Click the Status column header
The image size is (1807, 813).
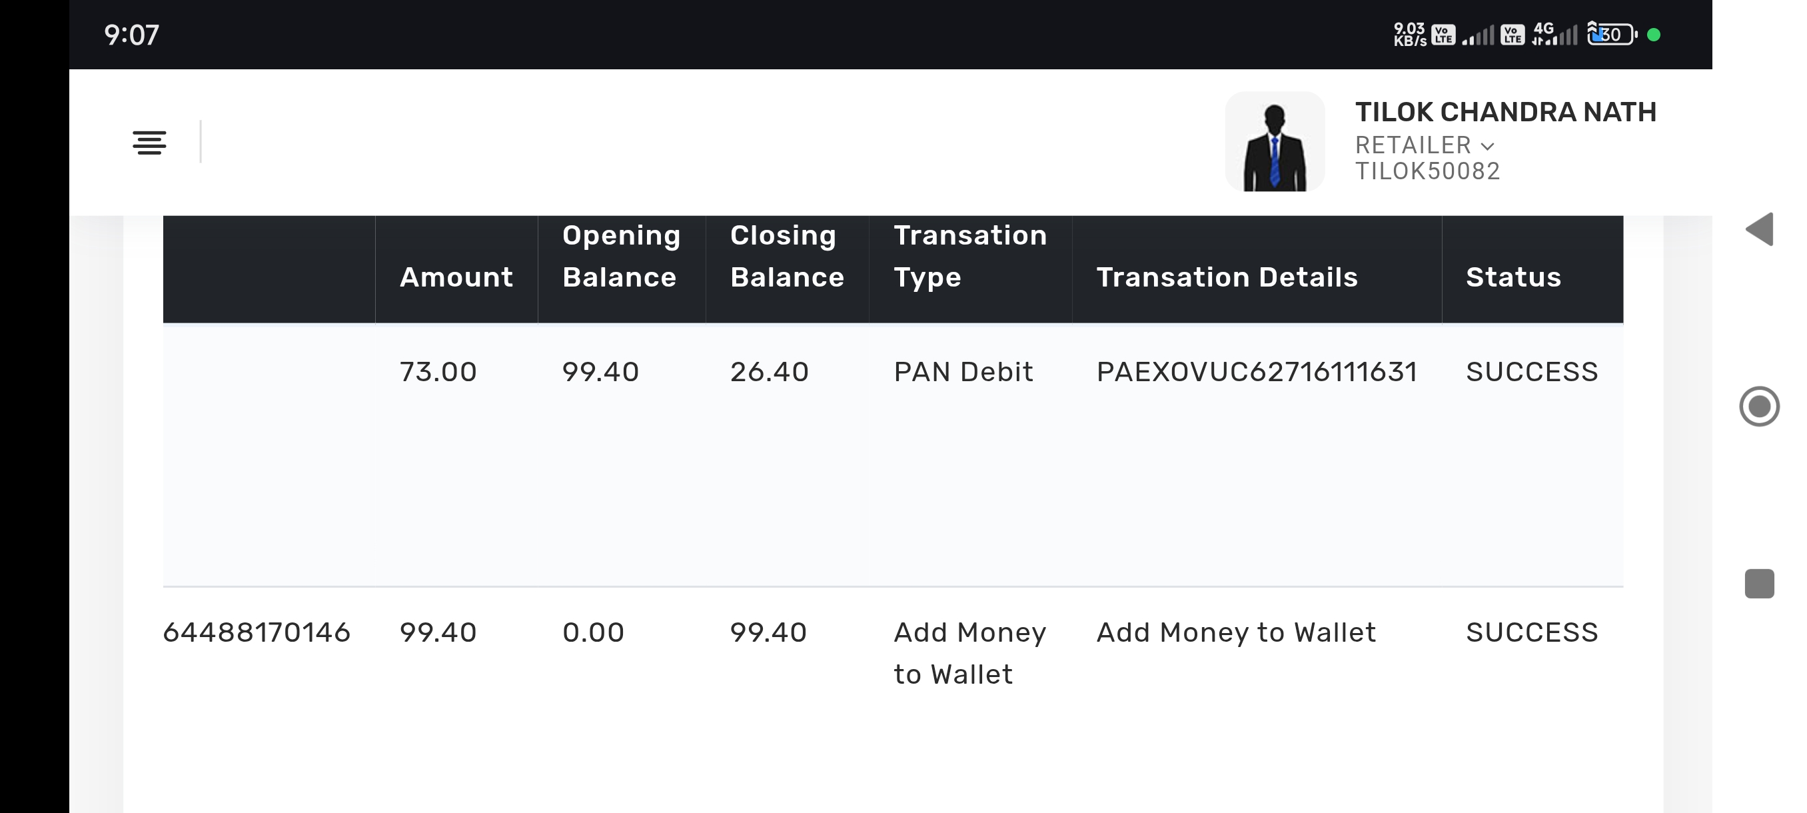tap(1513, 277)
